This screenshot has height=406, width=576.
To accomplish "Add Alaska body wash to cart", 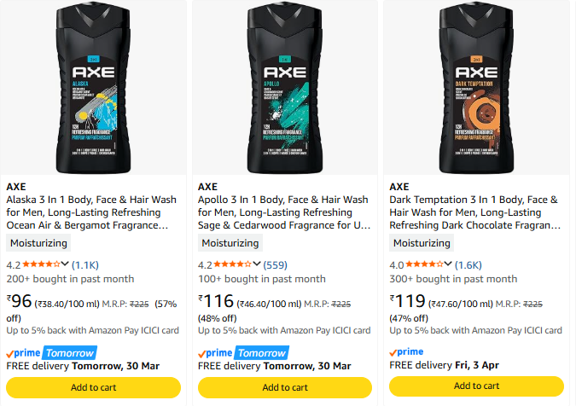I will click(x=93, y=387).
